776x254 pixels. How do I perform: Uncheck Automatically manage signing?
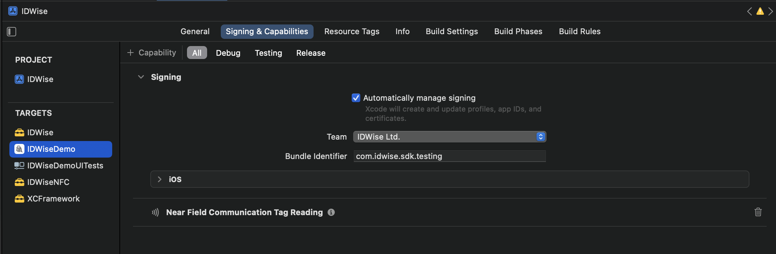click(356, 98)
